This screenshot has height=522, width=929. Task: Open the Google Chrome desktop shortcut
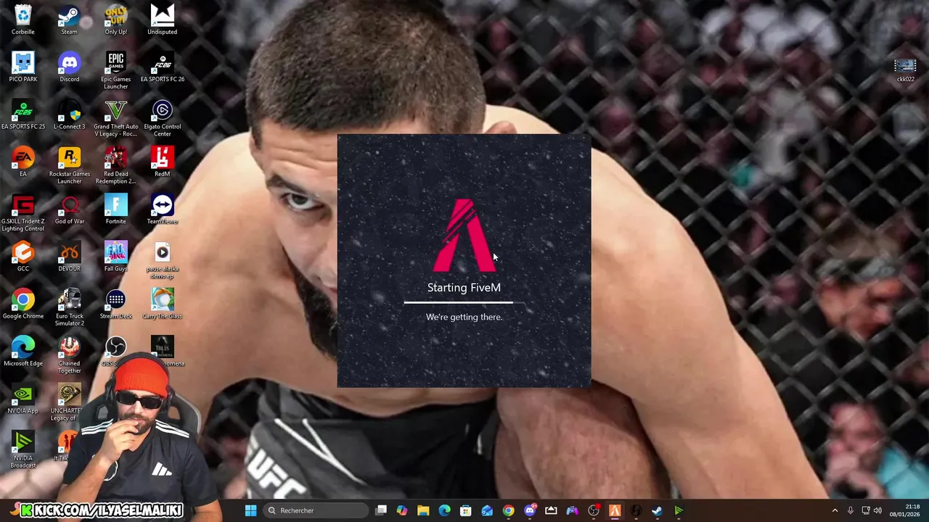pyautogui.click(x=23, y=303)
